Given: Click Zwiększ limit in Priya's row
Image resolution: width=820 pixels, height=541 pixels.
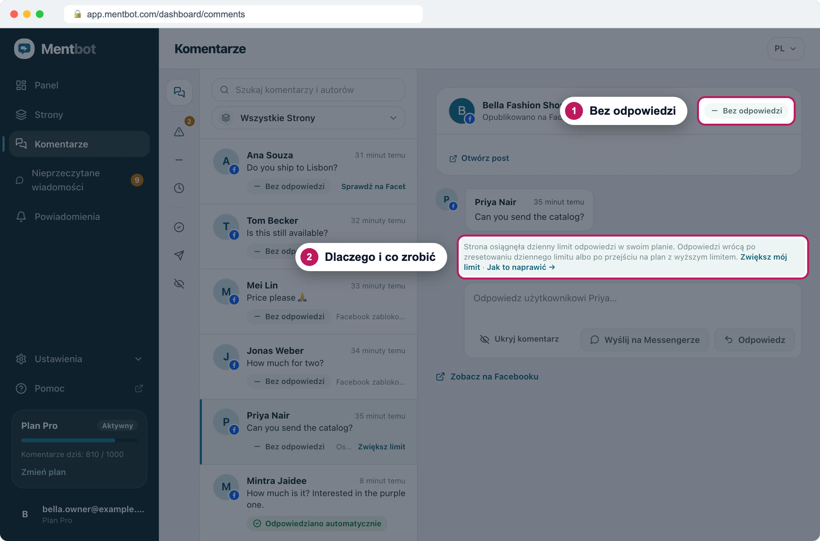Looking at the screenshot, I should tap(381, 446).
